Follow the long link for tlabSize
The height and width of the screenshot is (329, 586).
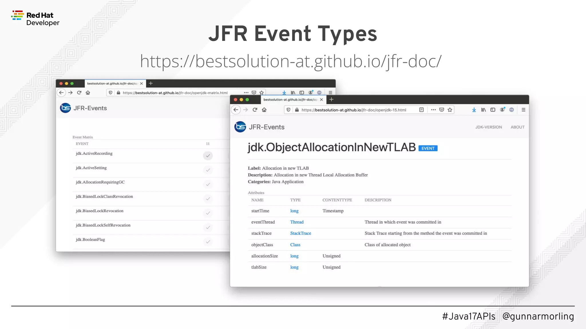tap(294, 267)
